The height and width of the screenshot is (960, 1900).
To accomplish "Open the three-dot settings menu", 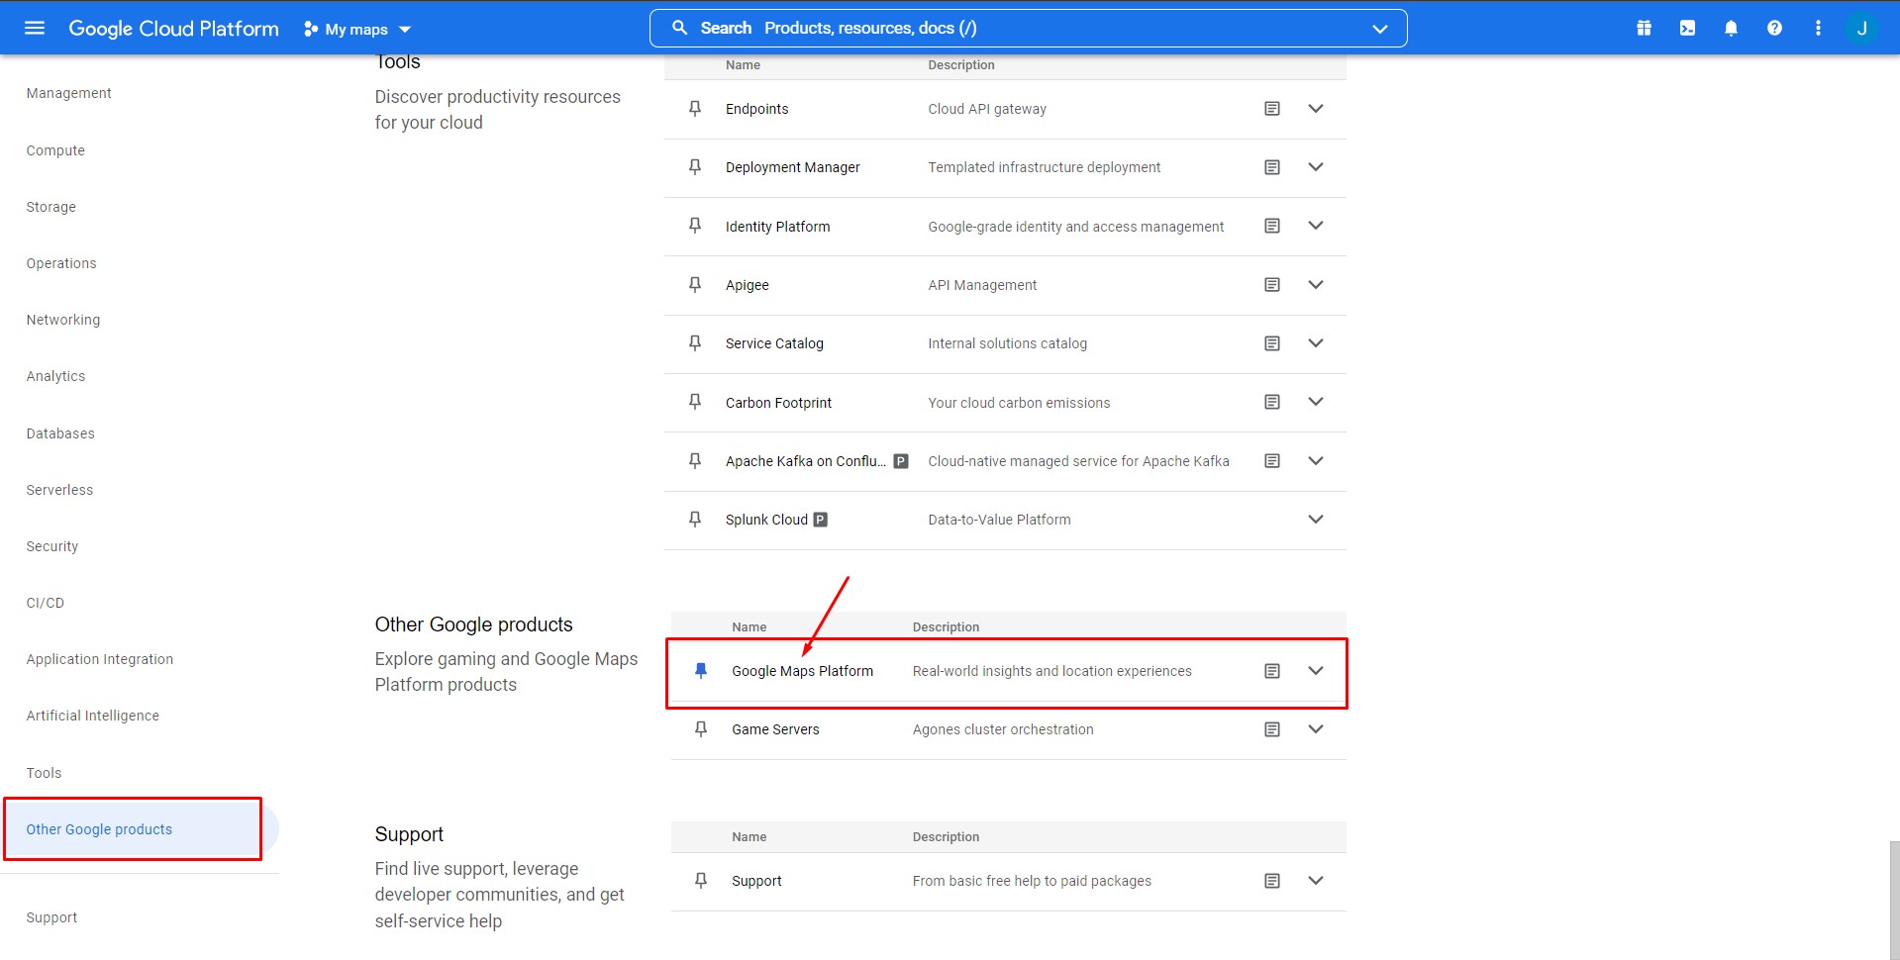I will tap(1818, 28).
